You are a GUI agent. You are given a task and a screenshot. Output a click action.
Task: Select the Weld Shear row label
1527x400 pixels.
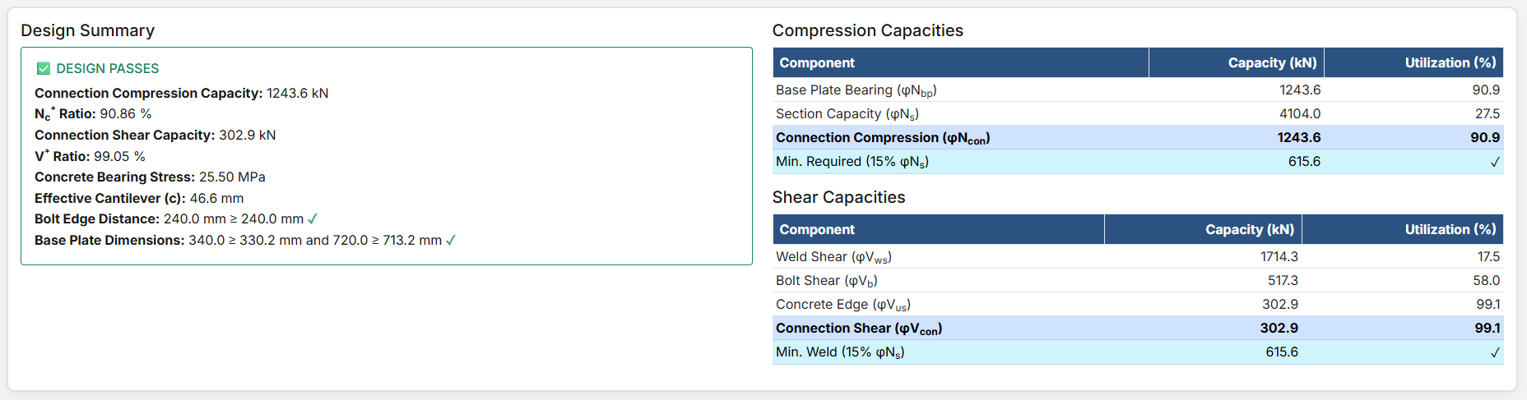tap(833, 257)
